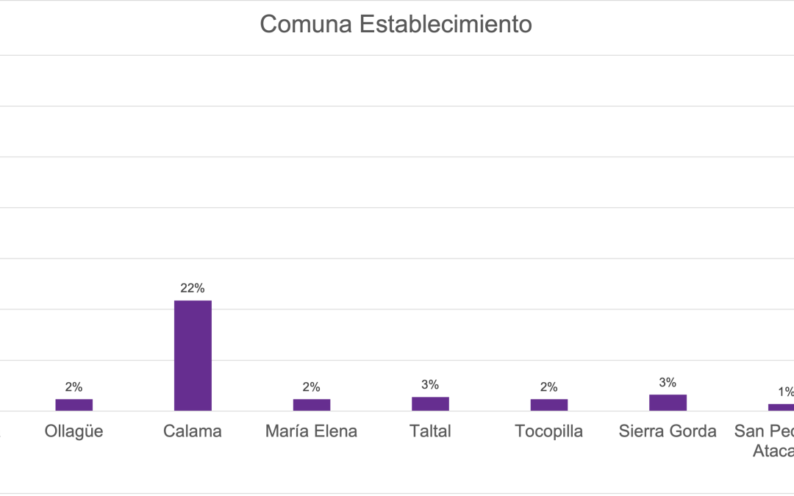Select the Taltal bar
The width and height of the screenshot is (794, 496).
[x=430, y=404]
